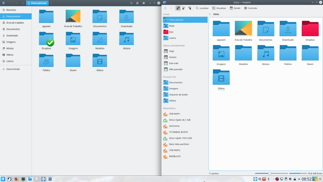This screenshot has width=323, height=182.
Task: Expand Outros locais in Nautilus sidebar
Action: point(13,69)
